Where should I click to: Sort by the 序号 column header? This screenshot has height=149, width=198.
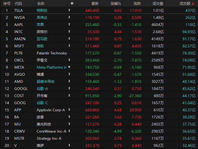click(7, 4)
